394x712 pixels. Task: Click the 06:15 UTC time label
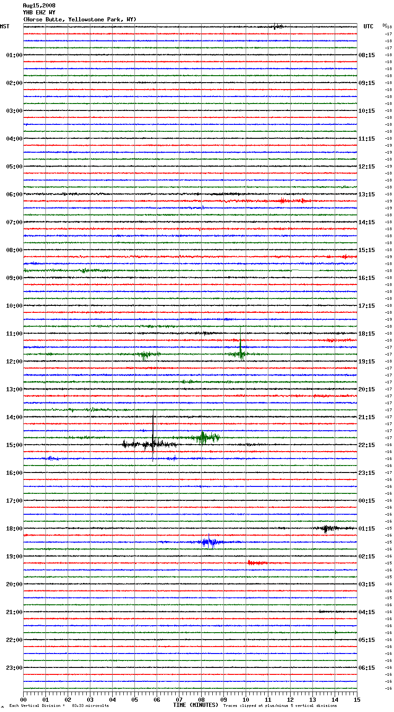pos(367,668)
